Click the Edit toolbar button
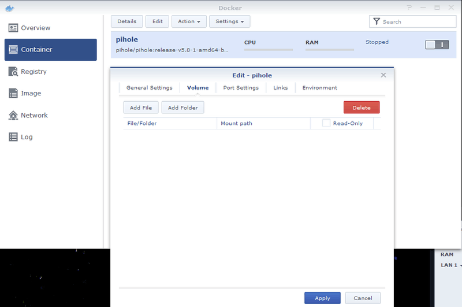 [x=157, y=21]
